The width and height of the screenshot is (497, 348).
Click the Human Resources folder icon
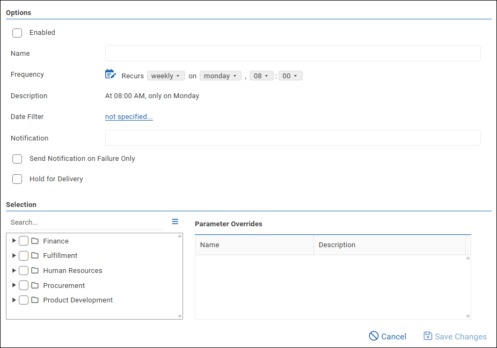35,270
